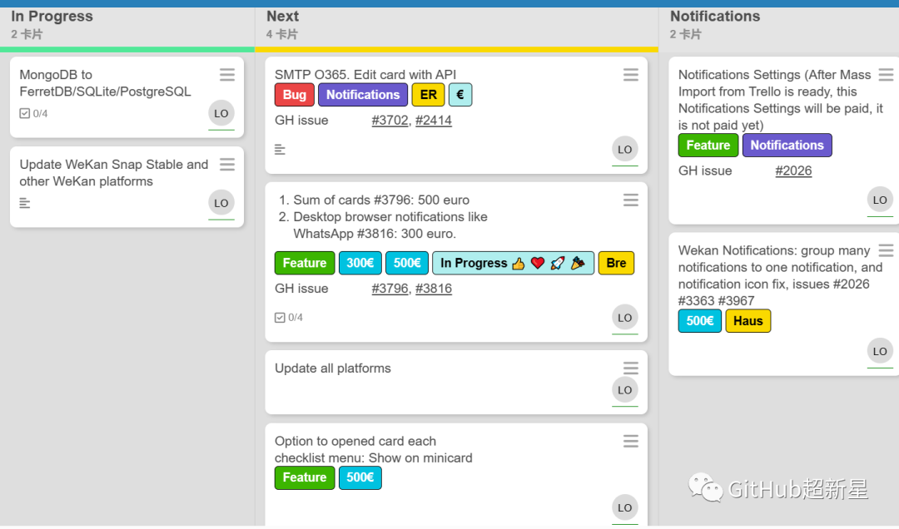Click description icon on Update WeKan Snap card
The height and width of the screenshot is (529, 899).
click(x=25, y=203)
